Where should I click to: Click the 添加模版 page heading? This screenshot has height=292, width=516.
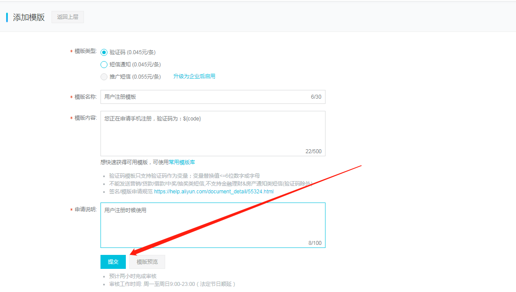click(x=29, y=17)
